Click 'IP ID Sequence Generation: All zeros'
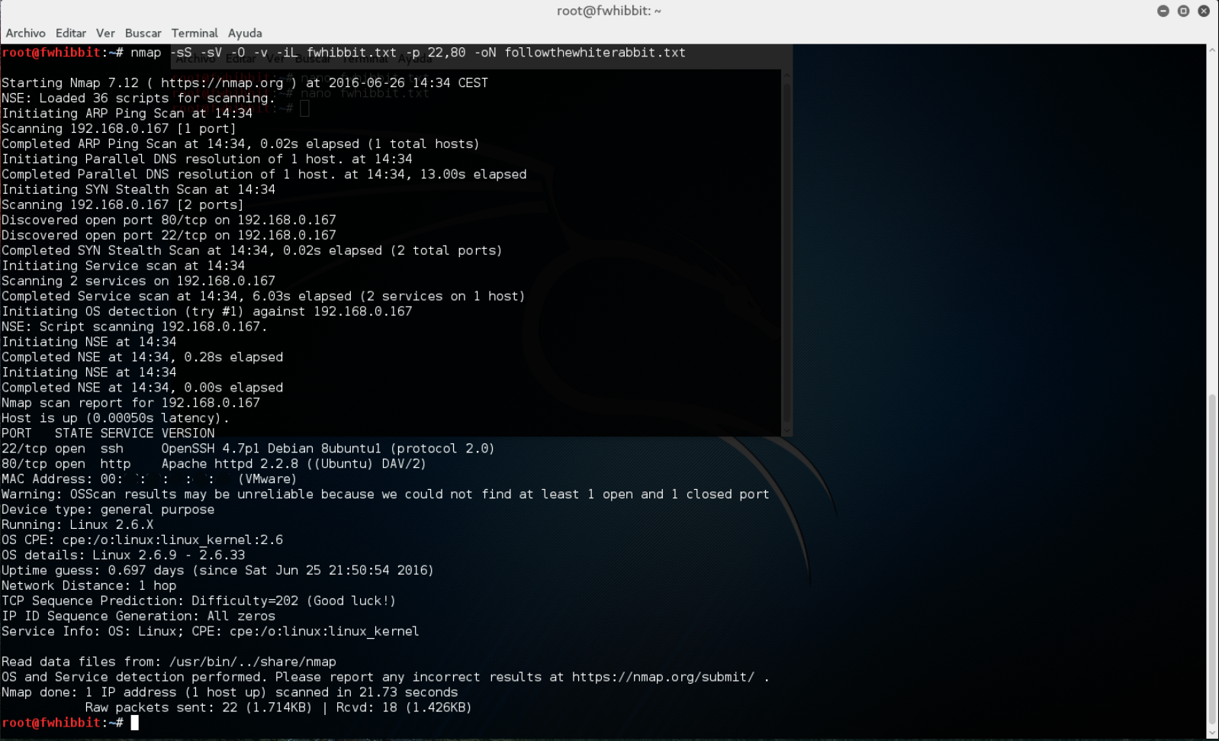Viewport: 1219px width, 741px height. (138, 617)
